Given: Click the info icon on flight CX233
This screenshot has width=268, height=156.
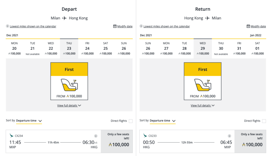Looking at the screenshot, I should coord(229,136).
